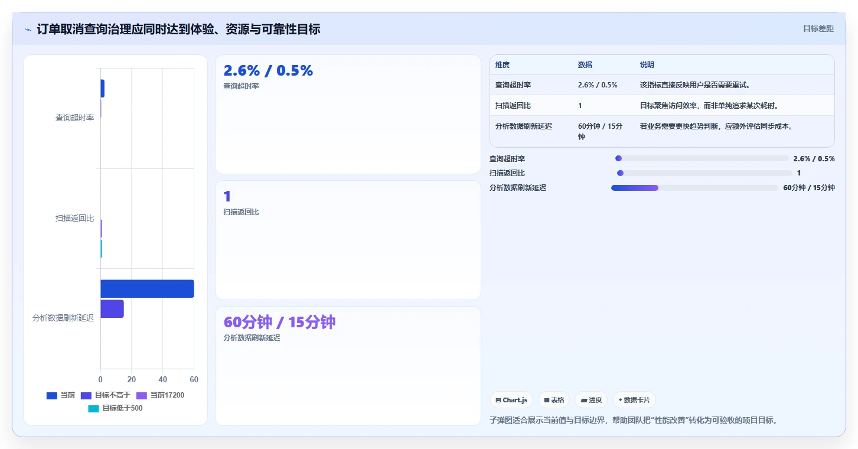Click the 查询超时率 label in the progress list
858x449 pixels.
click(x=507, y=158)
